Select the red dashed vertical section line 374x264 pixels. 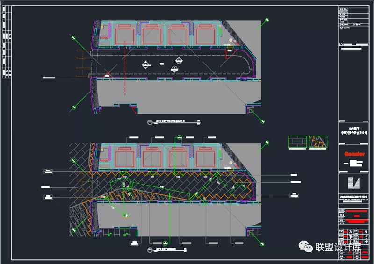coord(125,70)
